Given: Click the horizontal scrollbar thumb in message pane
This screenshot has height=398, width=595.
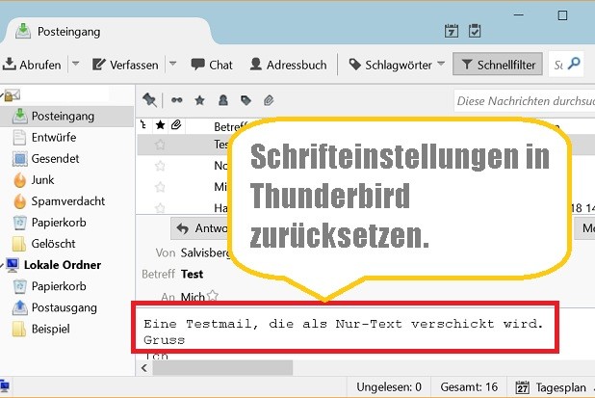Looking at the screenshot, I should [x=222, y=367].
